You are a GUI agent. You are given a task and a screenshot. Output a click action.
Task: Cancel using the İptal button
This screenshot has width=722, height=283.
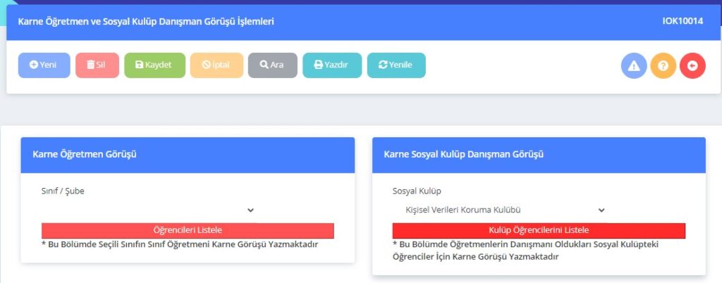tap(216, 65)
